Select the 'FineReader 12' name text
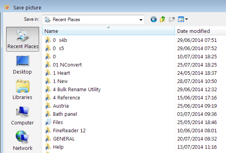Screen dimensions: 226x153 click(69, 130)
